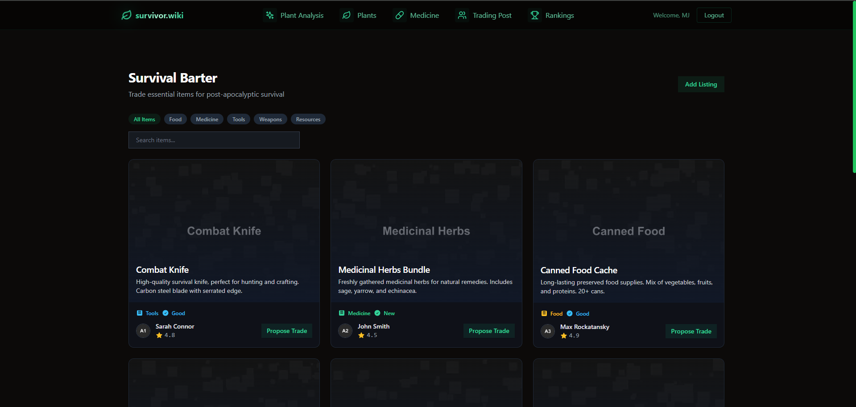This screenshot has height=407, width=856.
Task: Select the All Items filter
Action: tap(145, 119)
